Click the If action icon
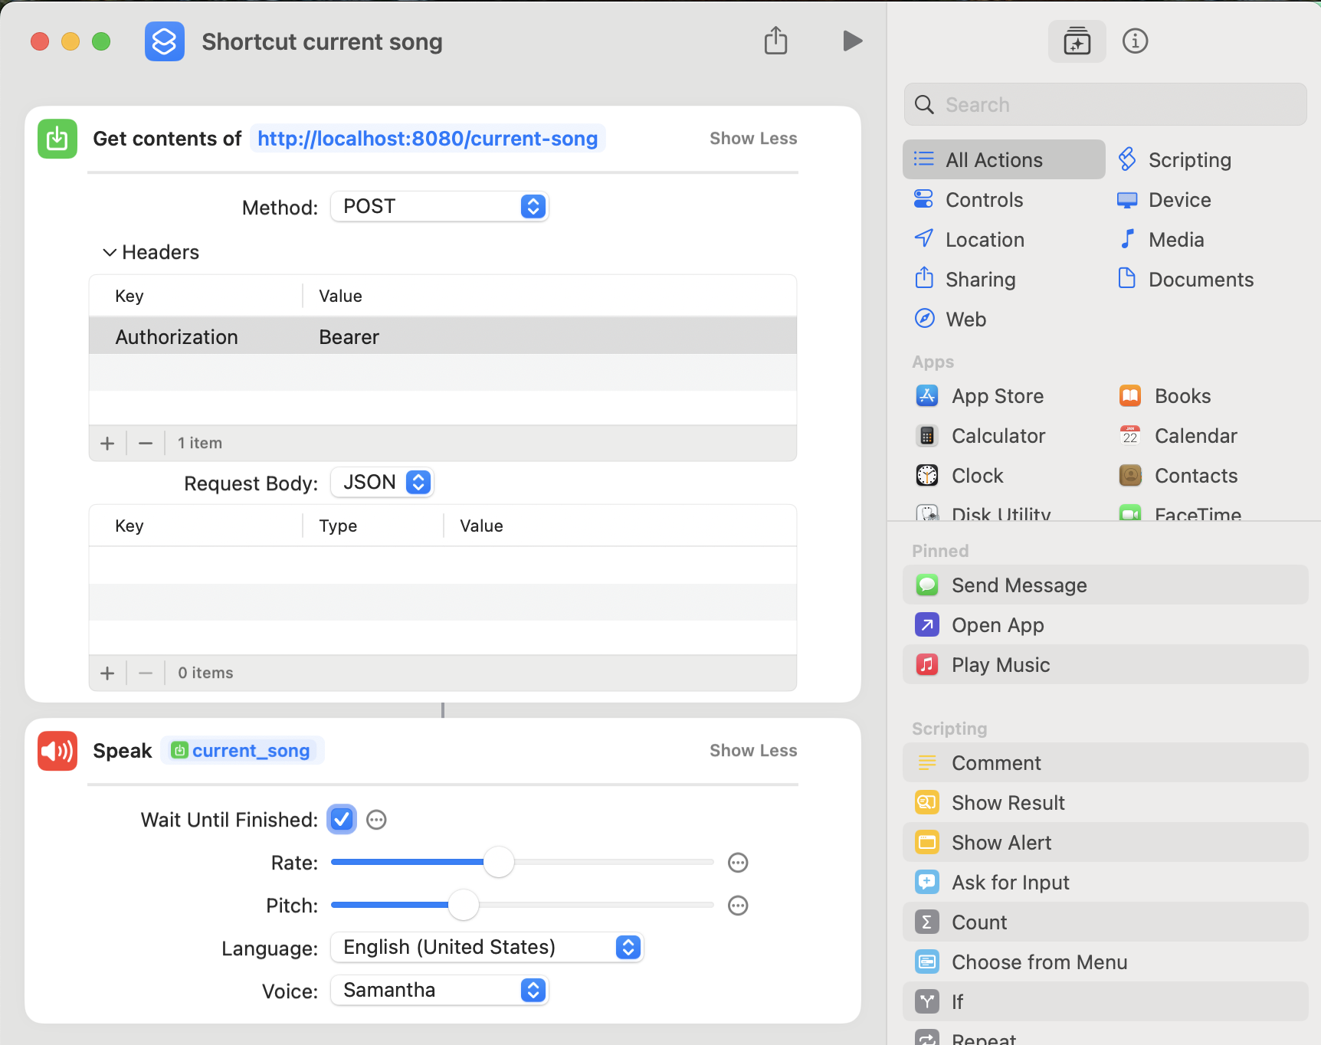1321x1045 pixels. tap(927, 1002)
